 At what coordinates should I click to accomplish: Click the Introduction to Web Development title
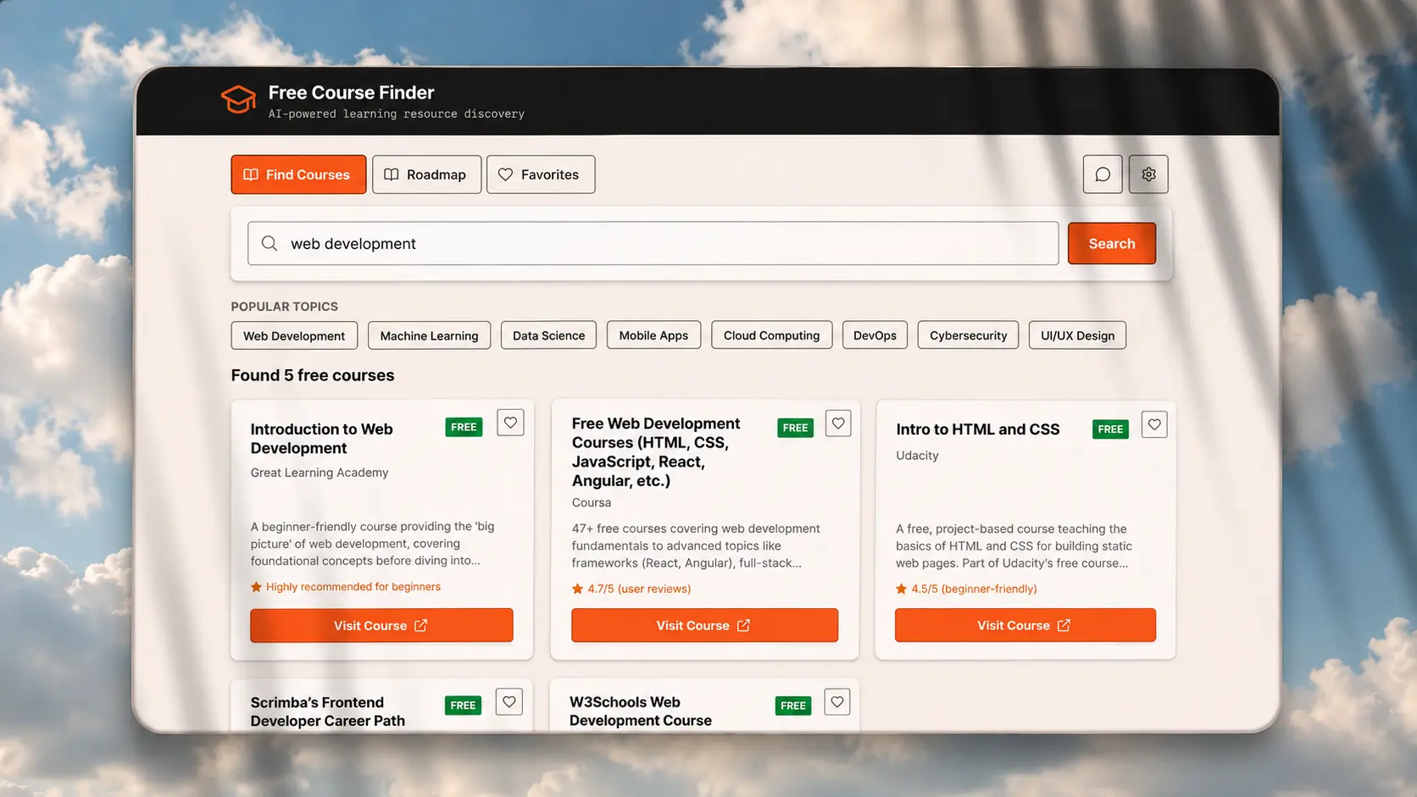pos(322,439)
